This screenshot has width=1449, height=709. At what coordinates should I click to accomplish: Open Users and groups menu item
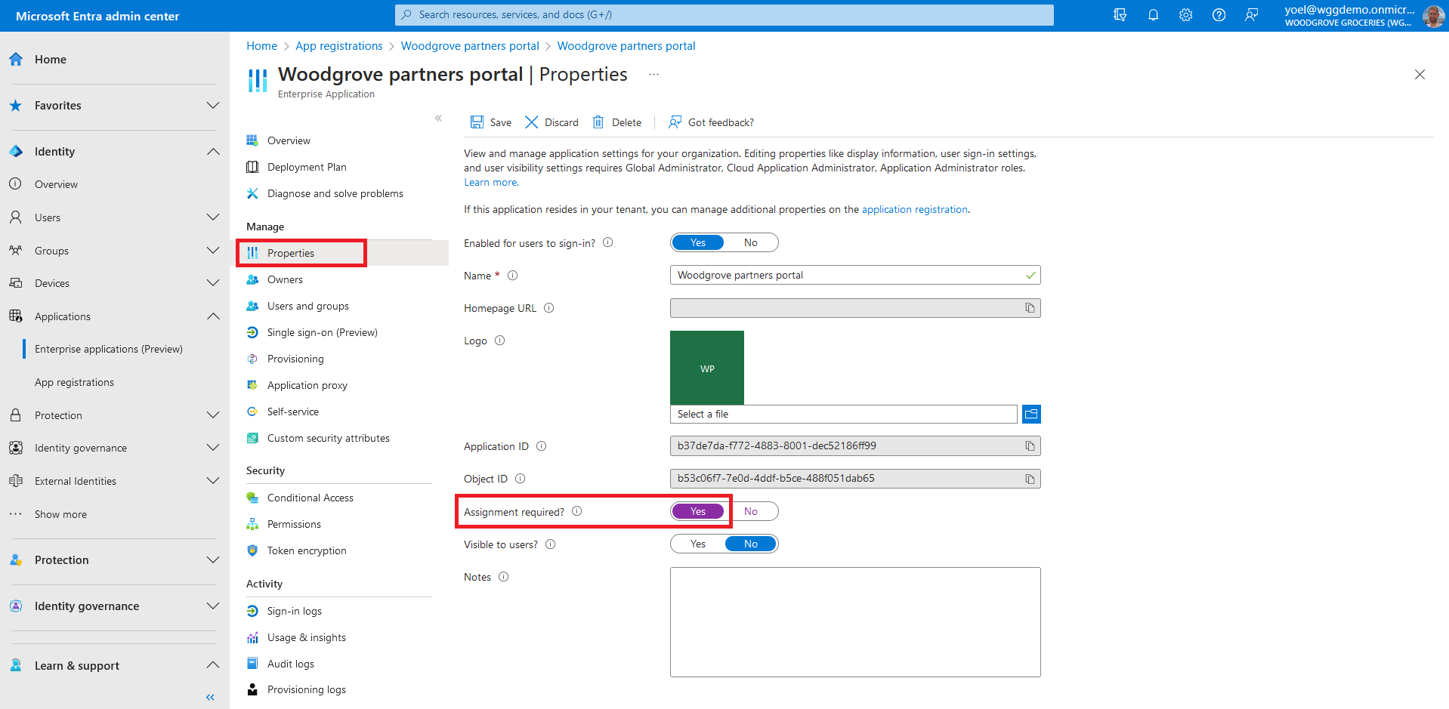click(x=307, y=306)
